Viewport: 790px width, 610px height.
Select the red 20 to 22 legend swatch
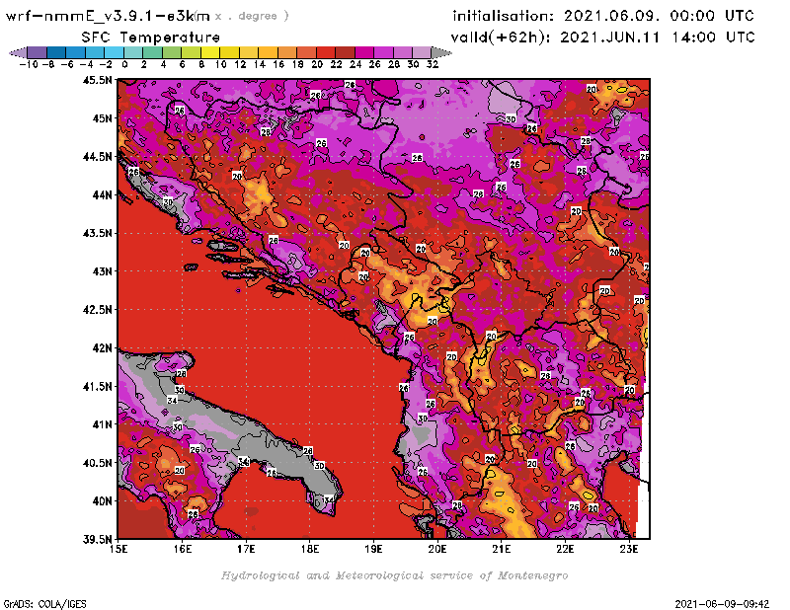(326, 52)
